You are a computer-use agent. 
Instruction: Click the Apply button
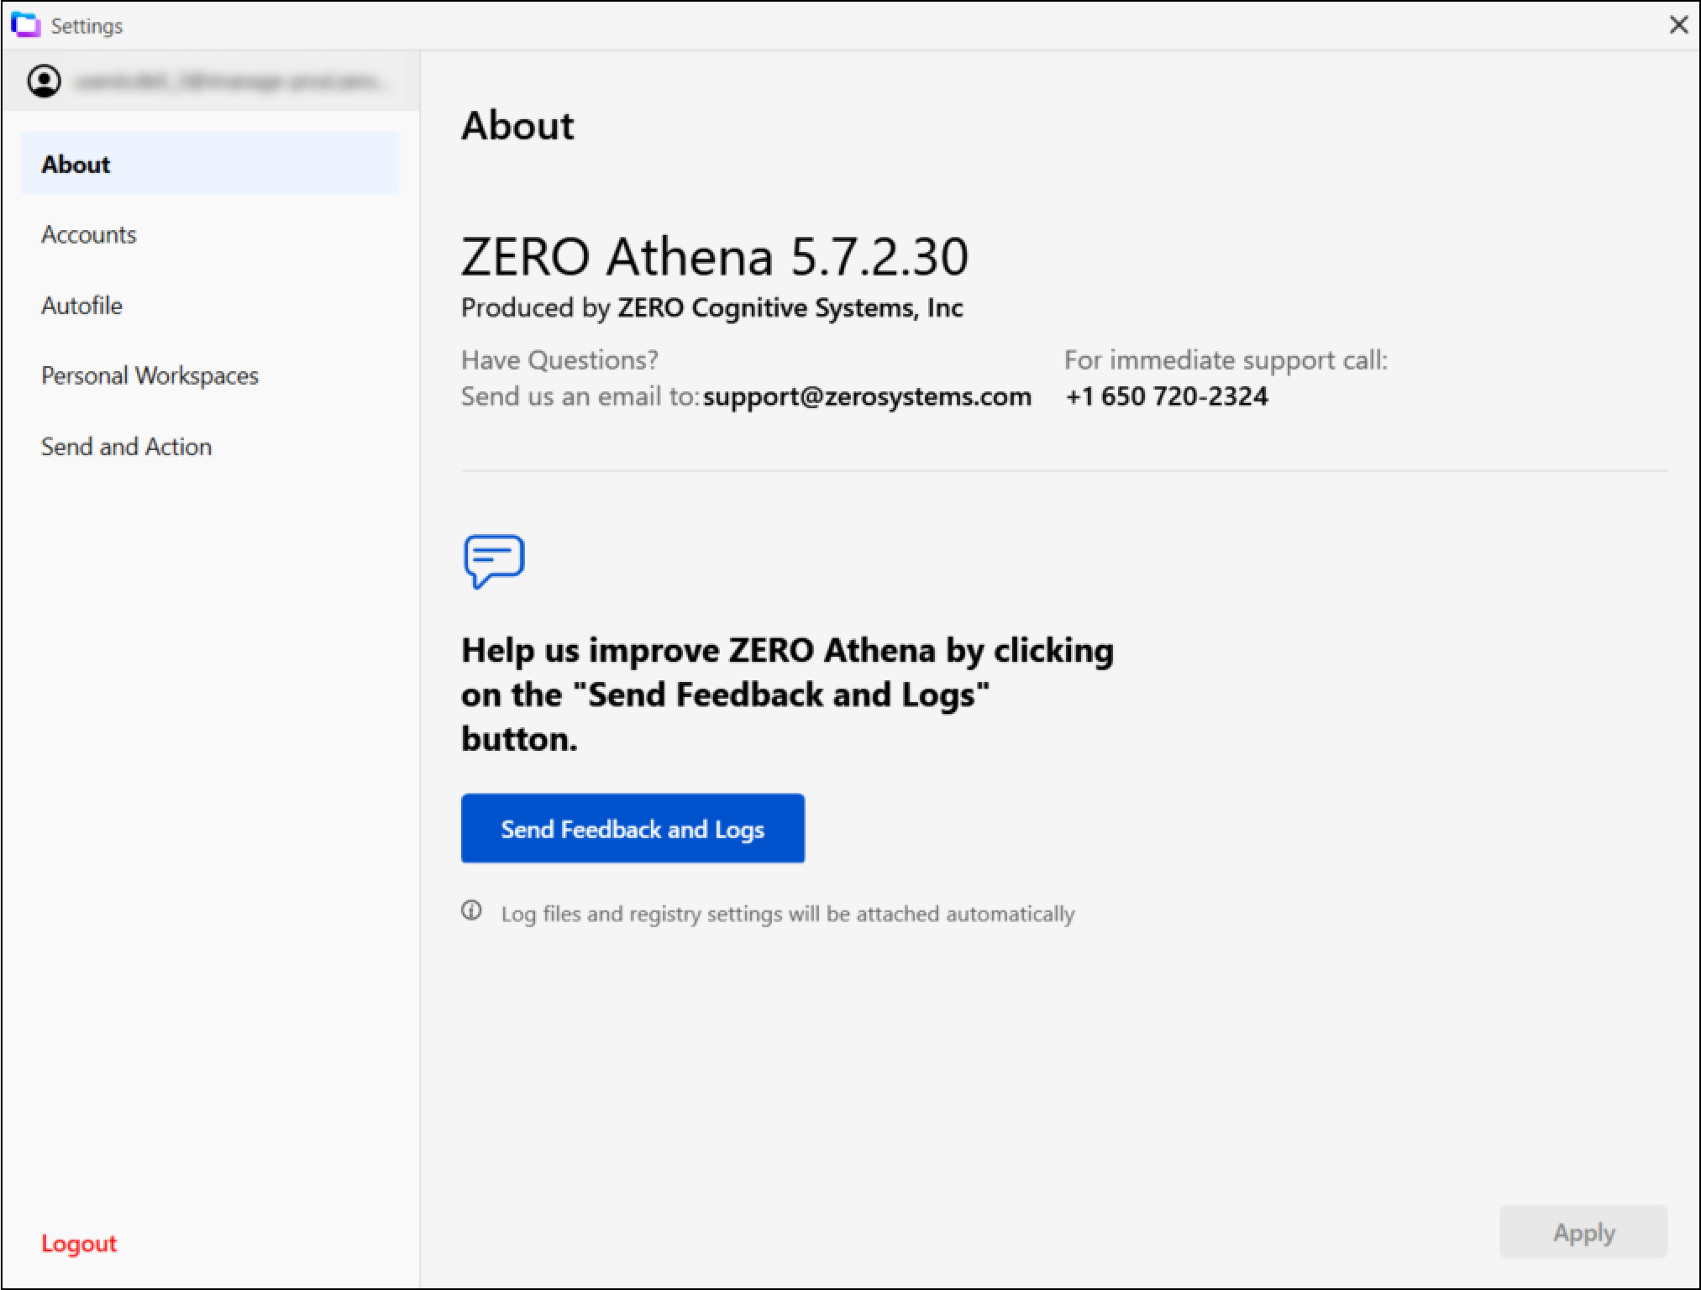1583,1232
